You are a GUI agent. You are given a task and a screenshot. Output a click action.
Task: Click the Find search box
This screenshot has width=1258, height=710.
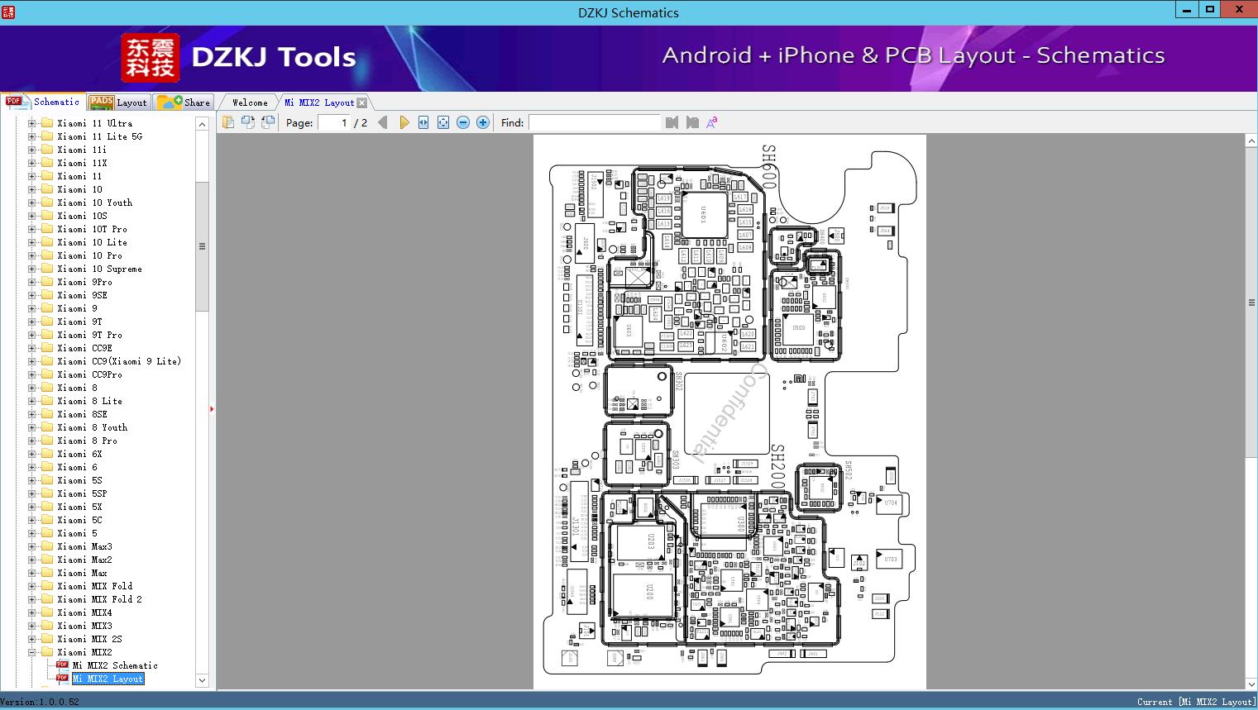[594, 122]
